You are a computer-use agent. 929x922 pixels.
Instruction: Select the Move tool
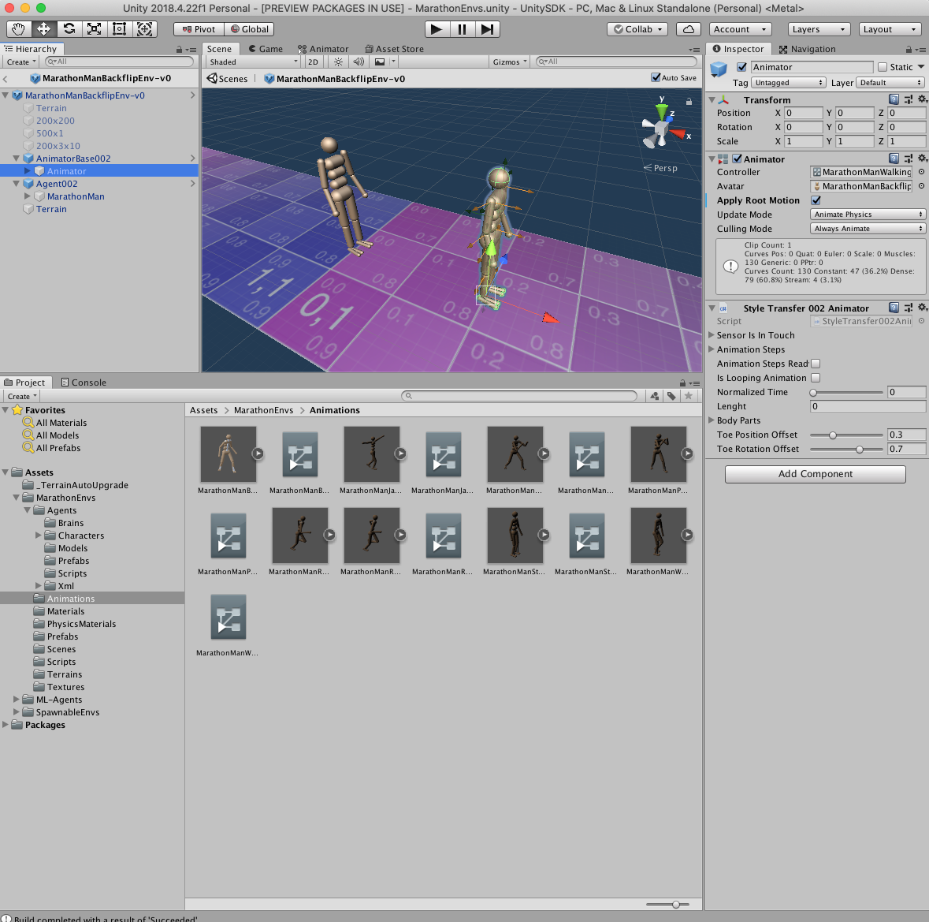point(43,29)
